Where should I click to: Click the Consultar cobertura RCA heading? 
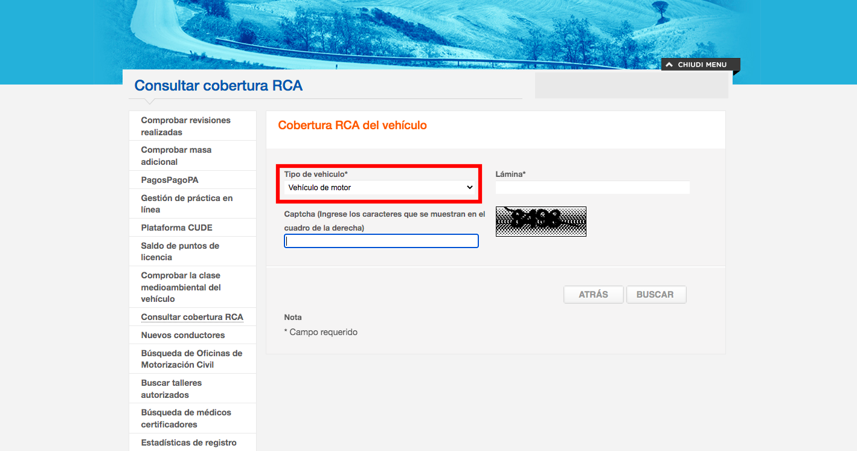[x=219, y=86]
